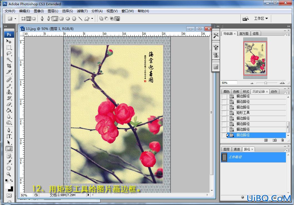Select the Crop tool
Image resolution: width=294 pixels, height=205 pixels.
9,66
